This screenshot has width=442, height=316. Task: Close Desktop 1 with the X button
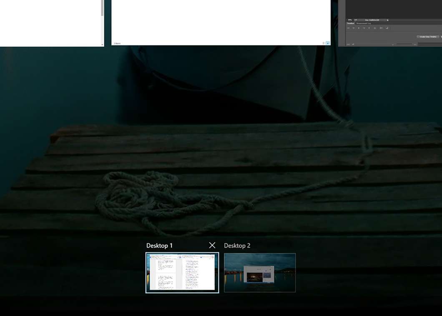(x=212, y=245)
